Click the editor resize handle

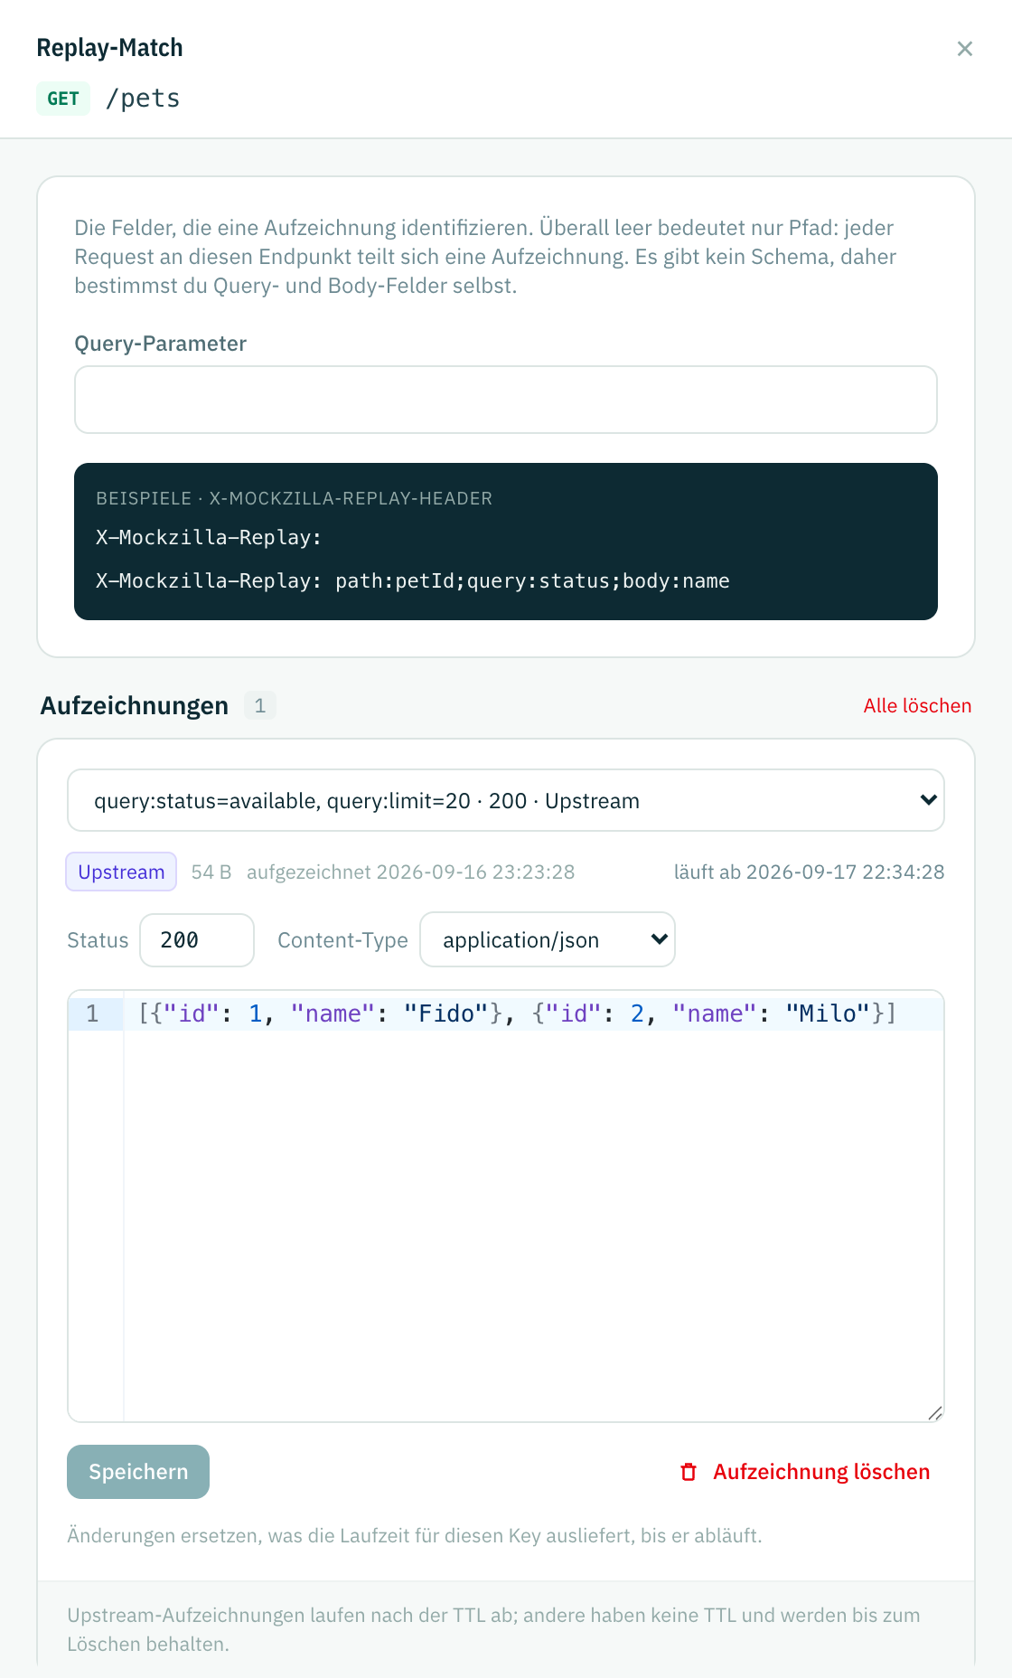(x=935, y=1413)
